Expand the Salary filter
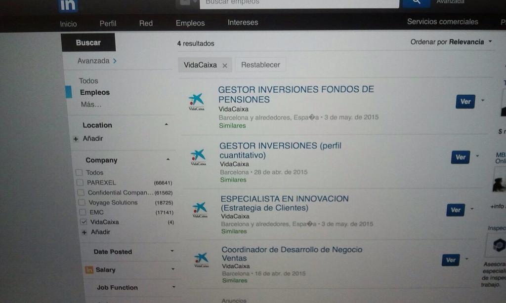This screenshot has height=303, width=506. [x=173, y=269]
